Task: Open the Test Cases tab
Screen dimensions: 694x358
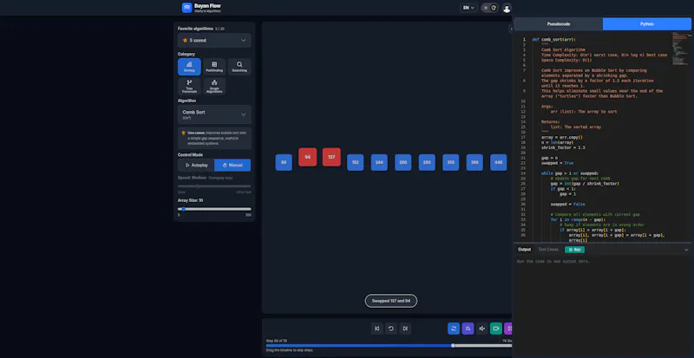Action: pos(548,250)
